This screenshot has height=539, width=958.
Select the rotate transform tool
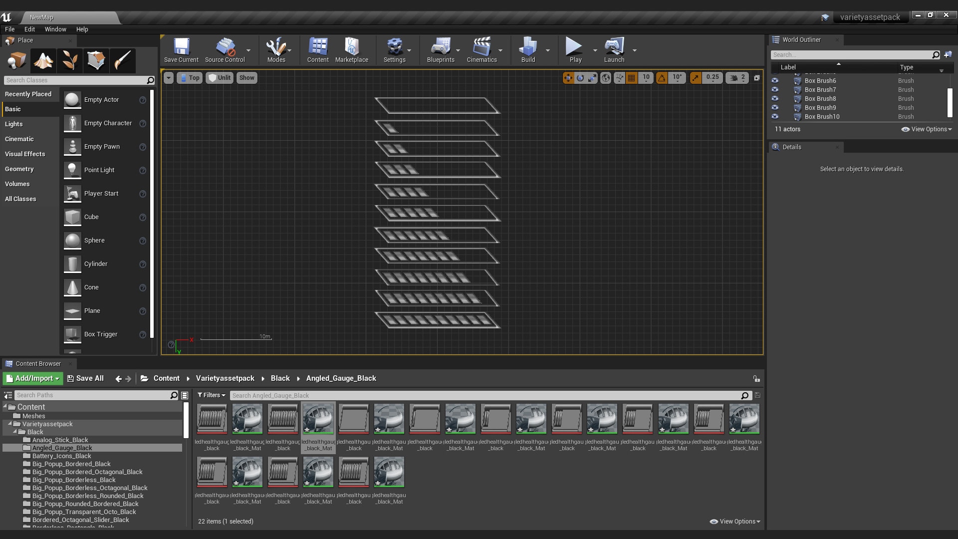tap(580, 78)
